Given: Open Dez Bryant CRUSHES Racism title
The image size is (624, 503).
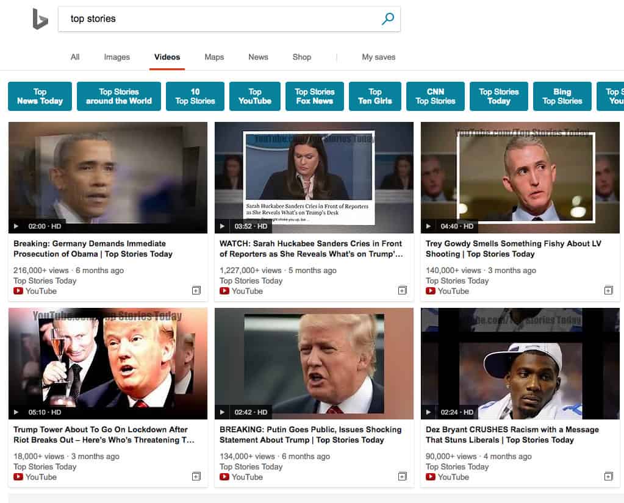Looking at the screenshot, I should pos(512,435).
